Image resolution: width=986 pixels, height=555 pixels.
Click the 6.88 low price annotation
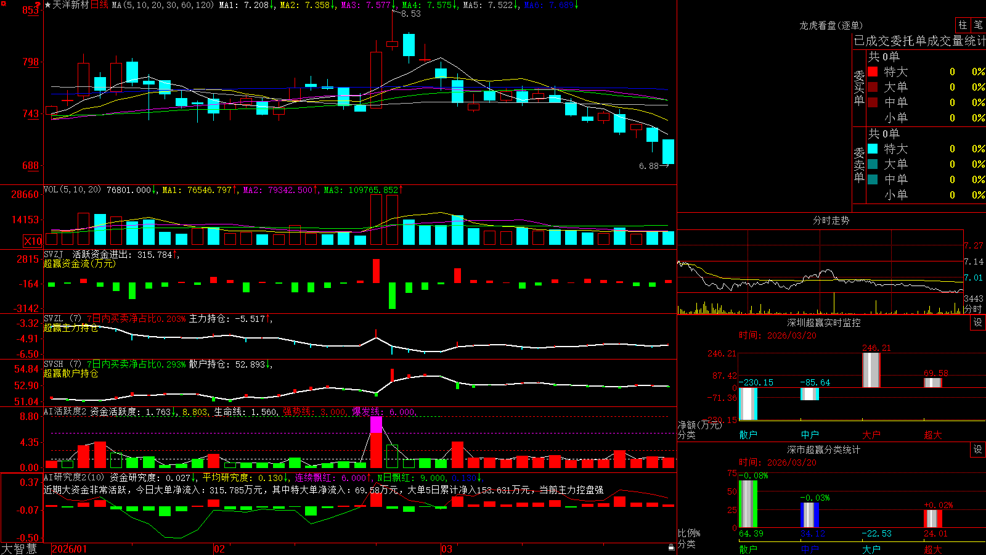click(649, 166)
